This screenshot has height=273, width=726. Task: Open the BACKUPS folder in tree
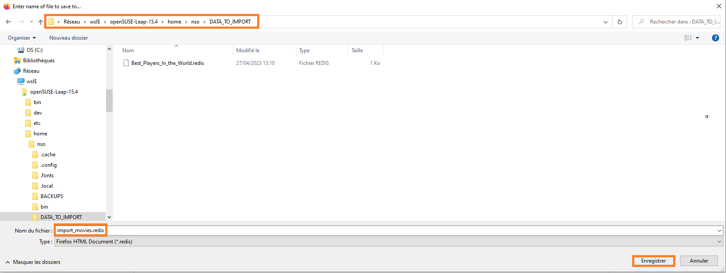(x=52, y=196)
